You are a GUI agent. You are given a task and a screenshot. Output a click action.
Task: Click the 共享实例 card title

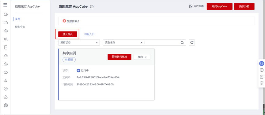69,53
